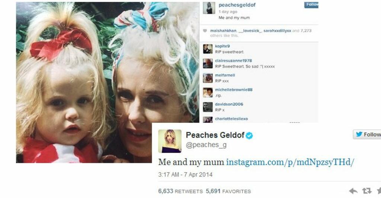
Task: Open kopite9's commenter avatar
Action: pyautogui.click(x=208, y=49)
